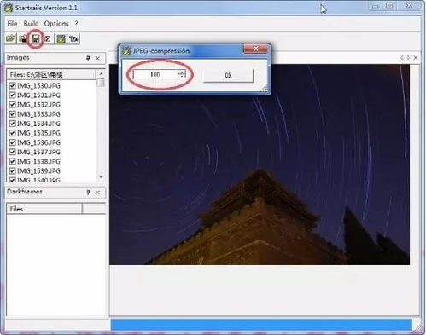Click the Open images folder icon
The image size is (426, 335).
[x=11, y=38]
